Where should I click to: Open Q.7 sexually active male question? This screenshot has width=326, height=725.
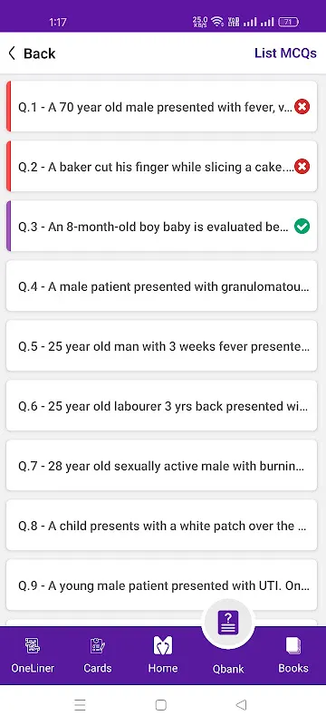161,465
